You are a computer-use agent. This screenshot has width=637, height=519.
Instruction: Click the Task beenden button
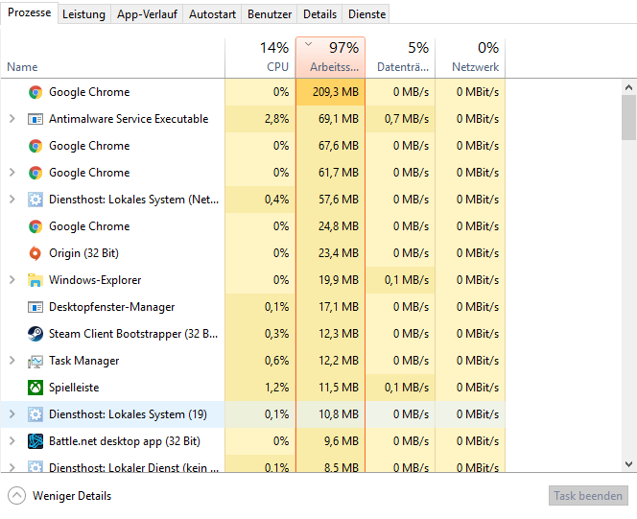point(588,496)
